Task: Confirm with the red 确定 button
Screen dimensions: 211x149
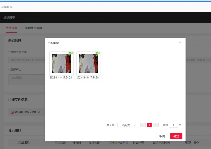Action: coord(176,136)
